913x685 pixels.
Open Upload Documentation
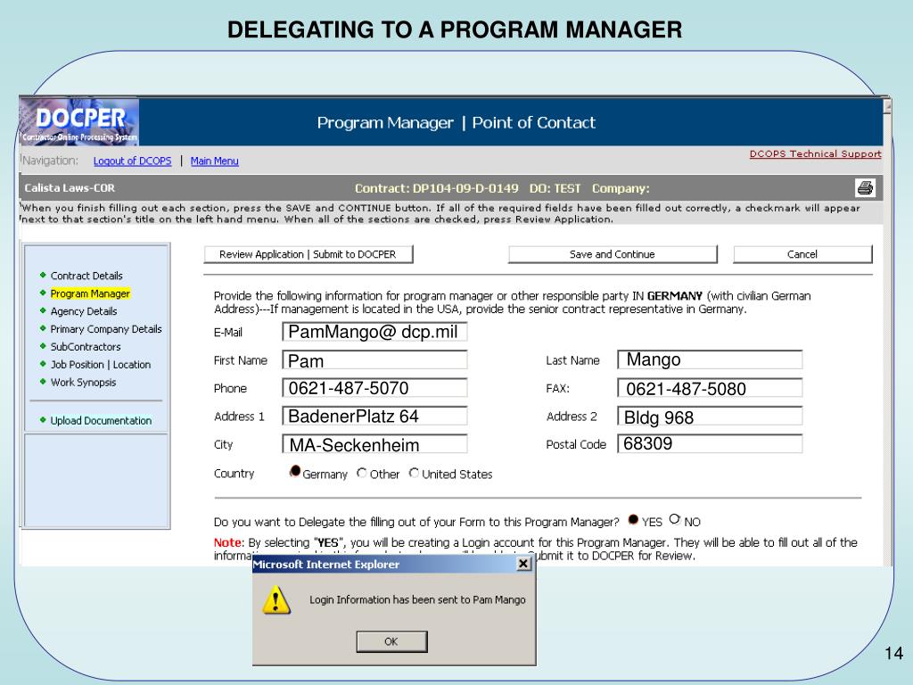coord(101,421)
